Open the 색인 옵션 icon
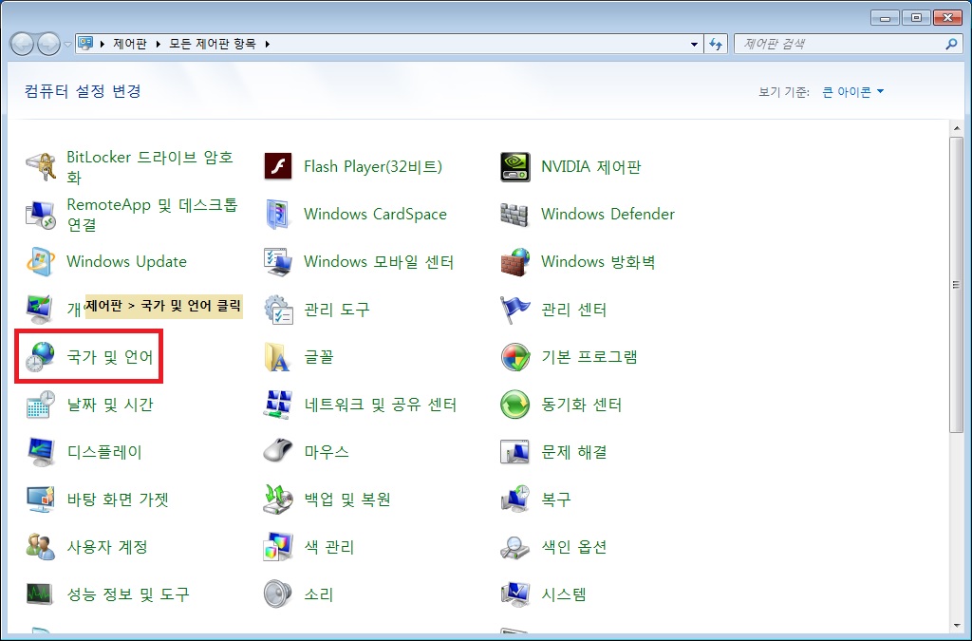 (515, 547)
